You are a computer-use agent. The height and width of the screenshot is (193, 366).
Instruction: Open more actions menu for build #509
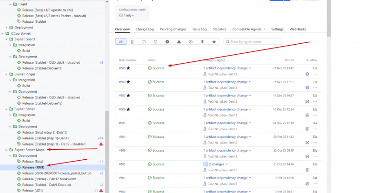point(315,74)
